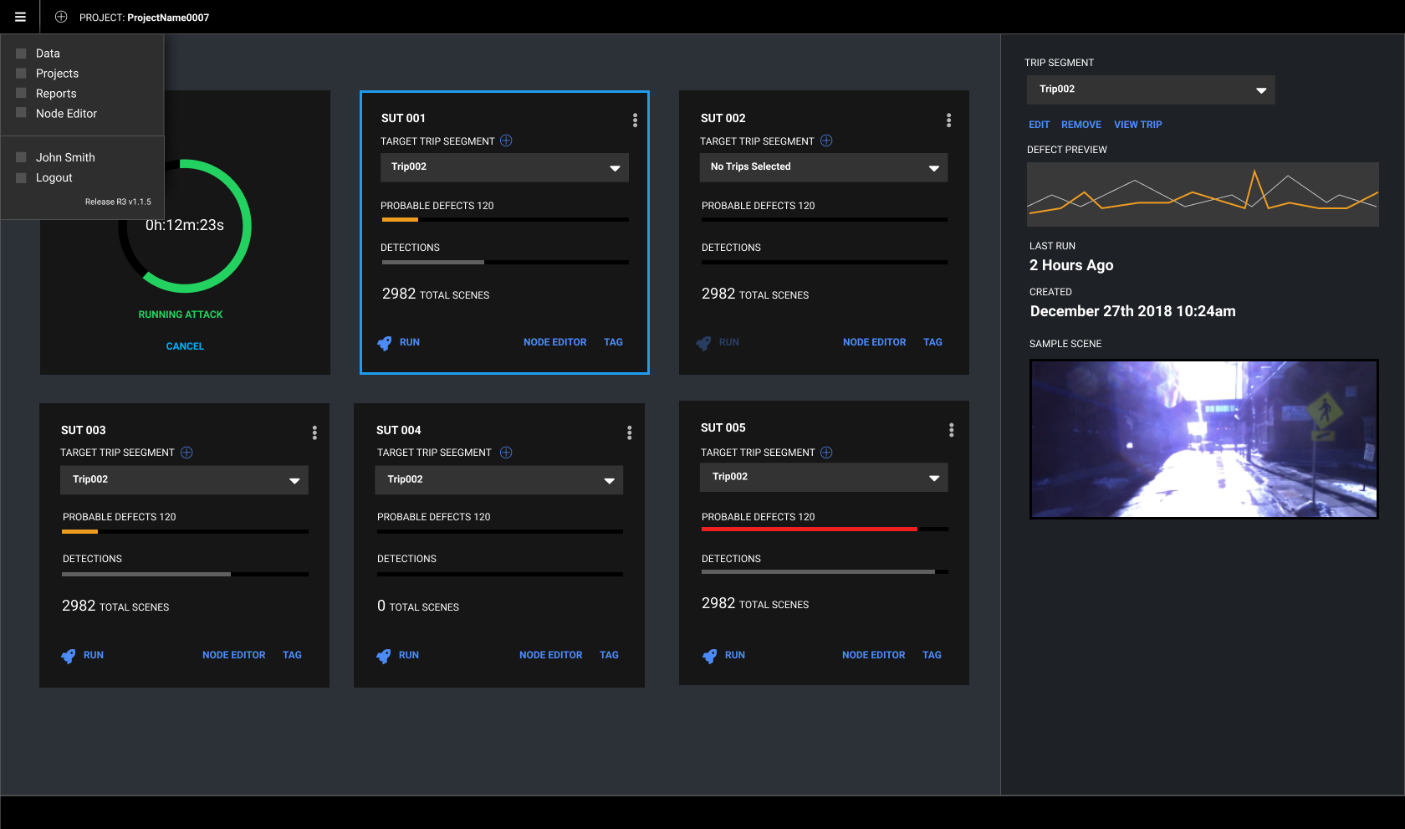This screenshot has height=829, width=1405.
Task: Cancel the running attack
Action: pos(185,346)
